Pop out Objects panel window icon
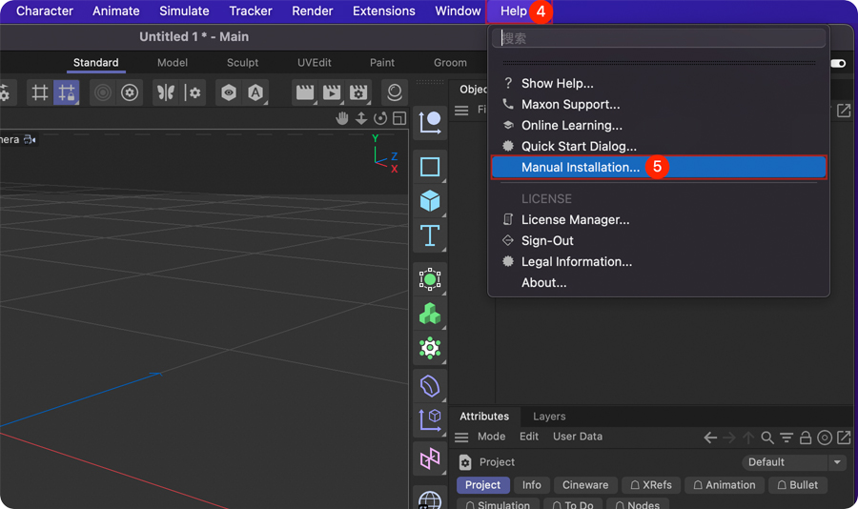Screen dimensions: 858x509 844,111
